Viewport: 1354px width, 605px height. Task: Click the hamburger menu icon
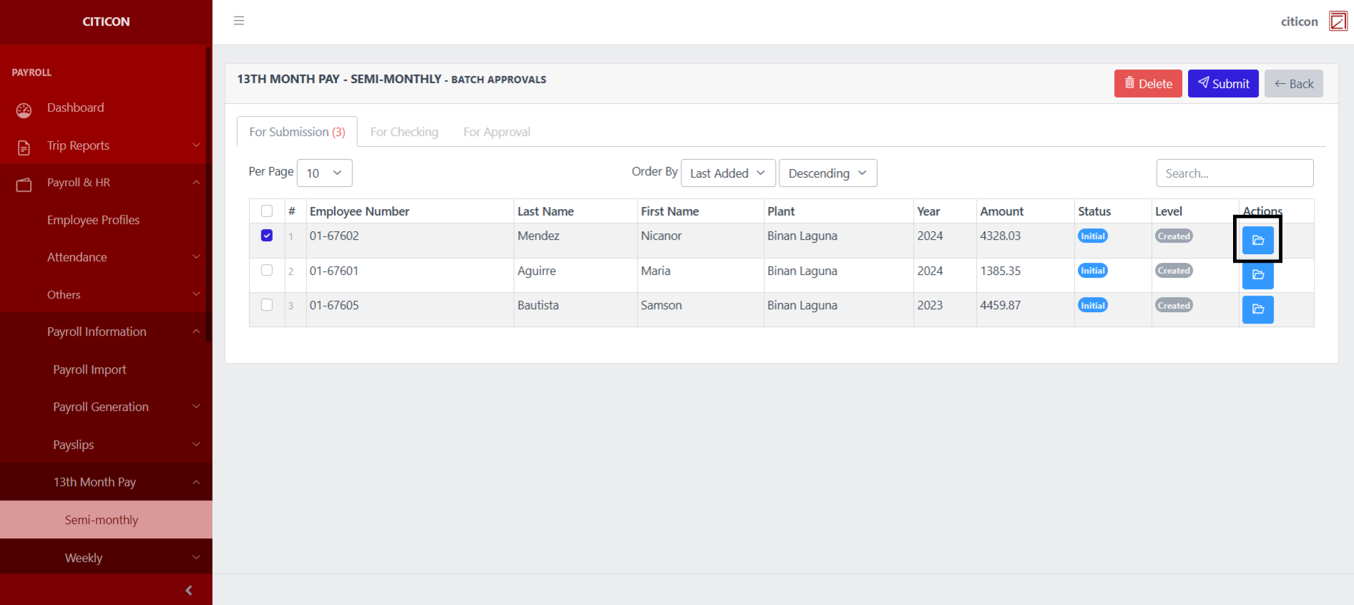pyautogui.click(x=239, y=21)
